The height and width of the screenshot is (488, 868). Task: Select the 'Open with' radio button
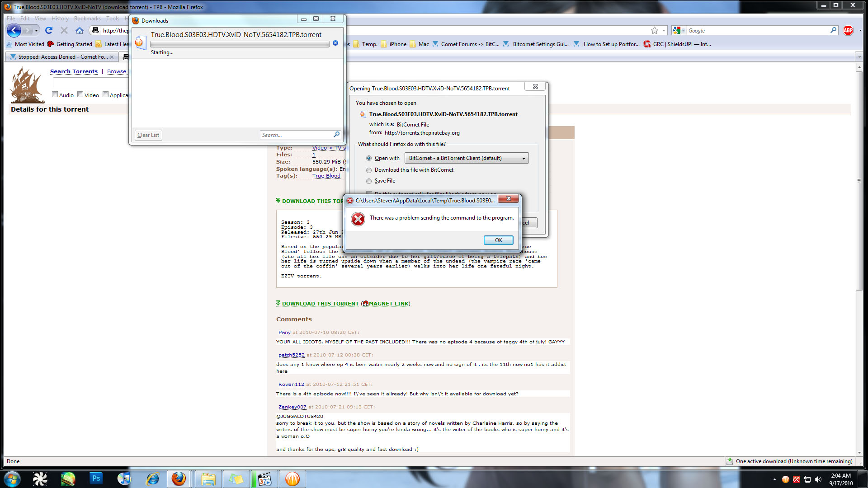[x=369, y=158]
